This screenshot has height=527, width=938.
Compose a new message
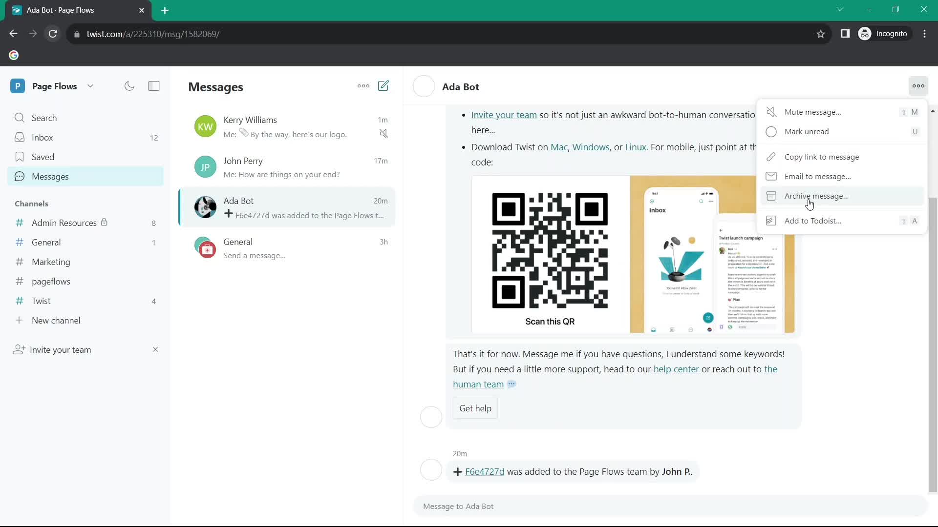pos(384,86)
